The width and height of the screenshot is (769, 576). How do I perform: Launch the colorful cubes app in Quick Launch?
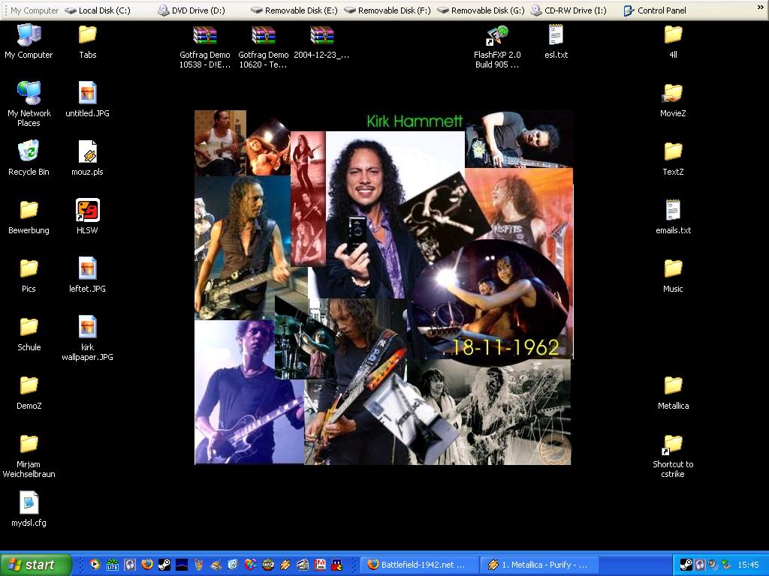[250, 565]
